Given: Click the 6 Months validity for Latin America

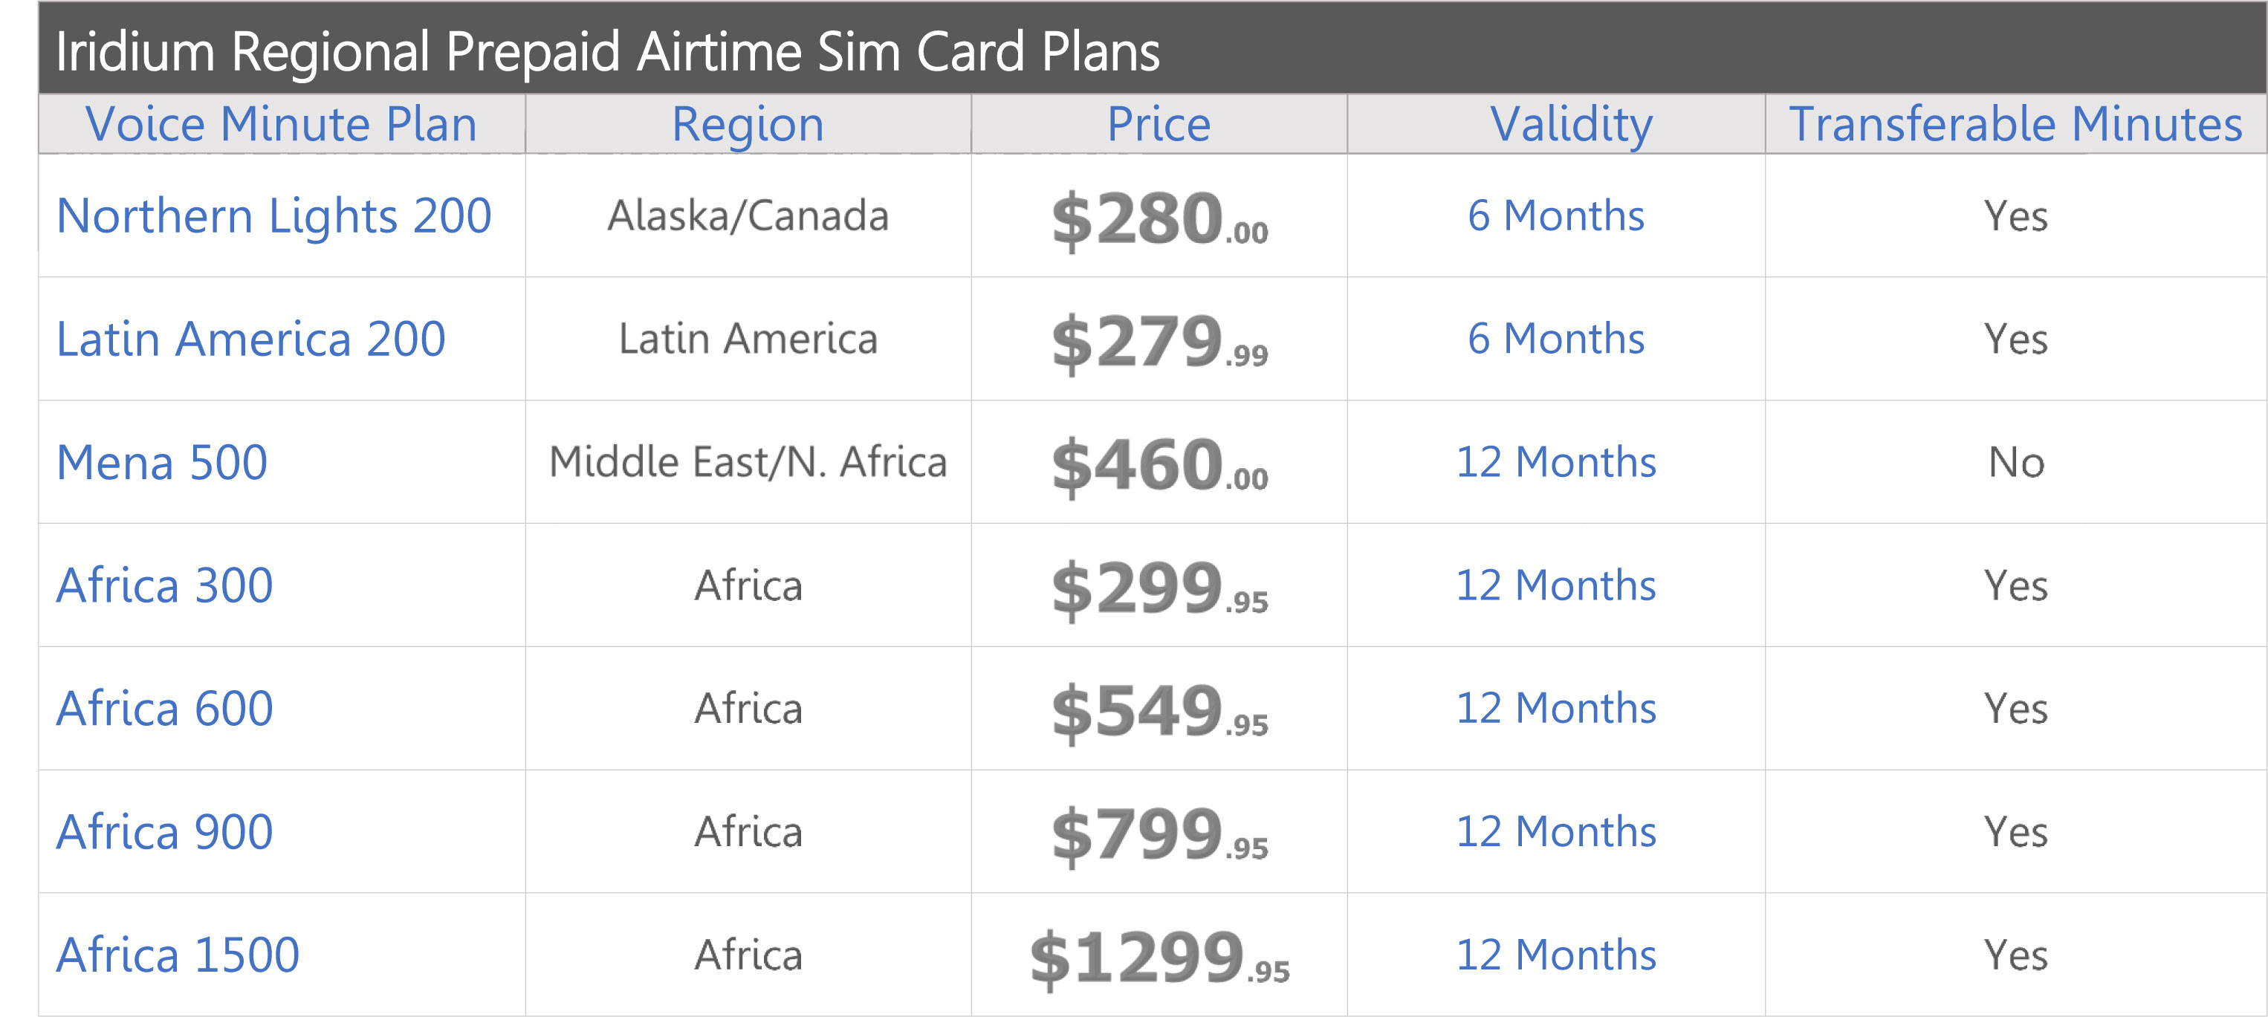Looking at the screenshot, I should [1556, 339].
